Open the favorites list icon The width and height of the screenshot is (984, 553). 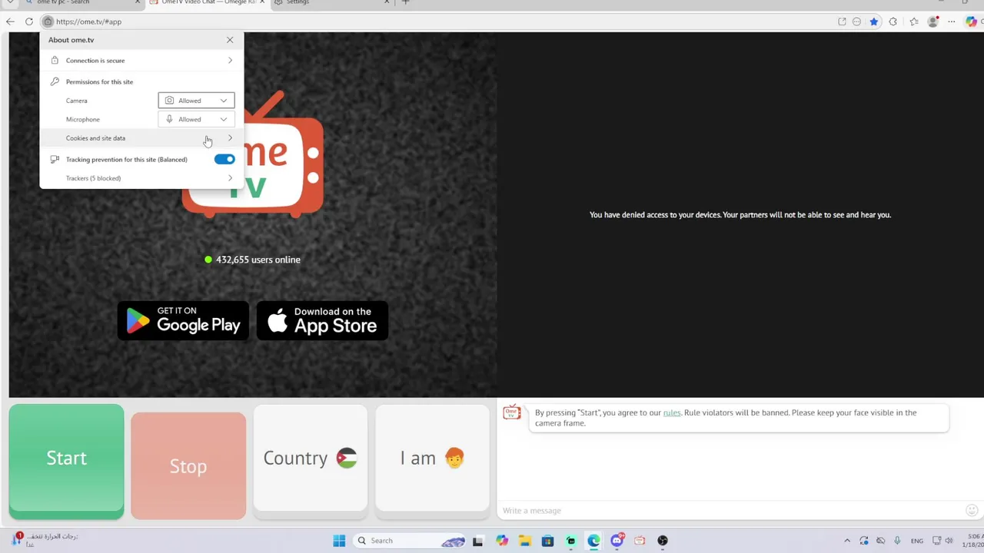click(x=913, y=22)
